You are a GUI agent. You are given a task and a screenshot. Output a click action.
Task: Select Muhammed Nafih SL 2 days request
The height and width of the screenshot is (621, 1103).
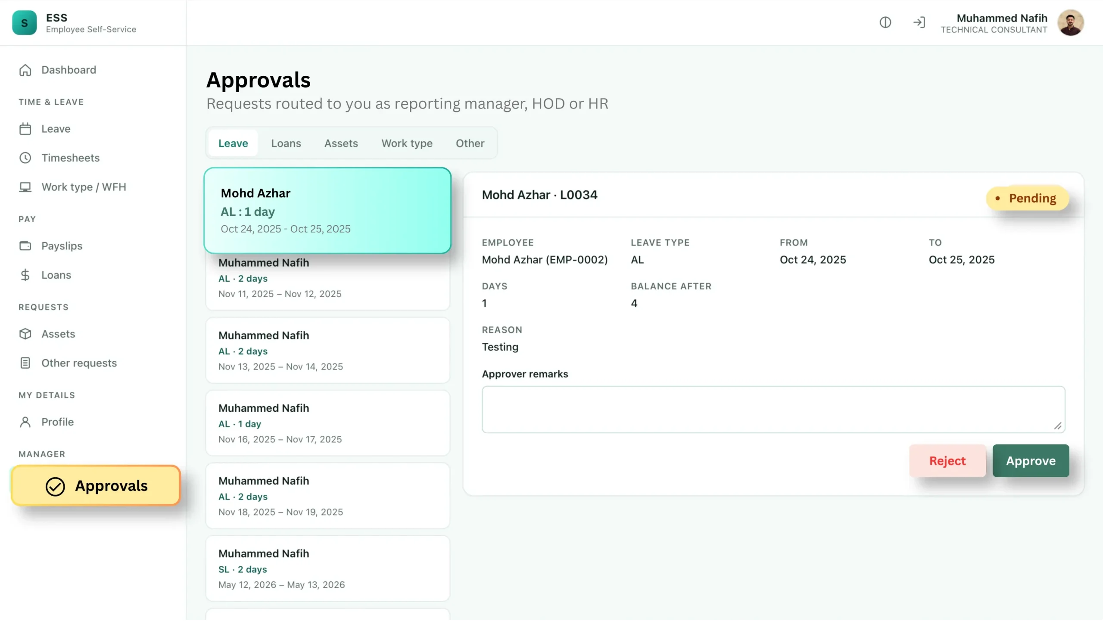point(328,568)
